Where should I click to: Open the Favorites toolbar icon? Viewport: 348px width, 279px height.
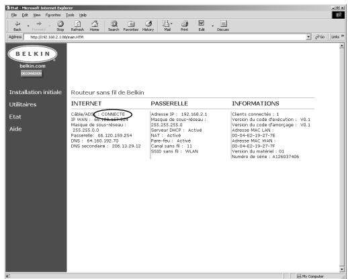click(131, 26)
